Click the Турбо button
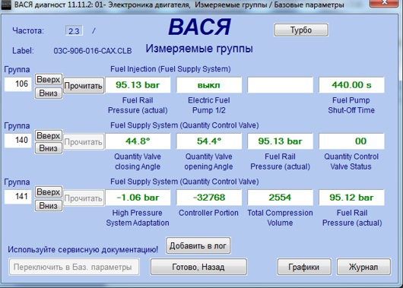Viewport: 403px width, 288px height. click(x=301, y=30)
